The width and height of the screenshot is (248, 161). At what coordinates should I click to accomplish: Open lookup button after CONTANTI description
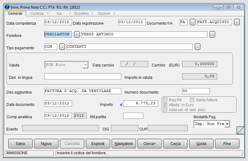point(198,47)
